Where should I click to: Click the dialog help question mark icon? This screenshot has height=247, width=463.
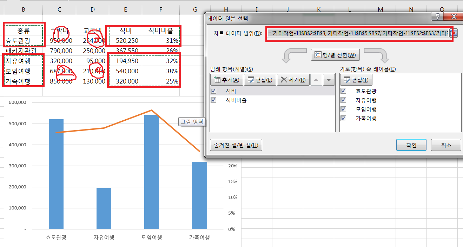coord(438,17)
